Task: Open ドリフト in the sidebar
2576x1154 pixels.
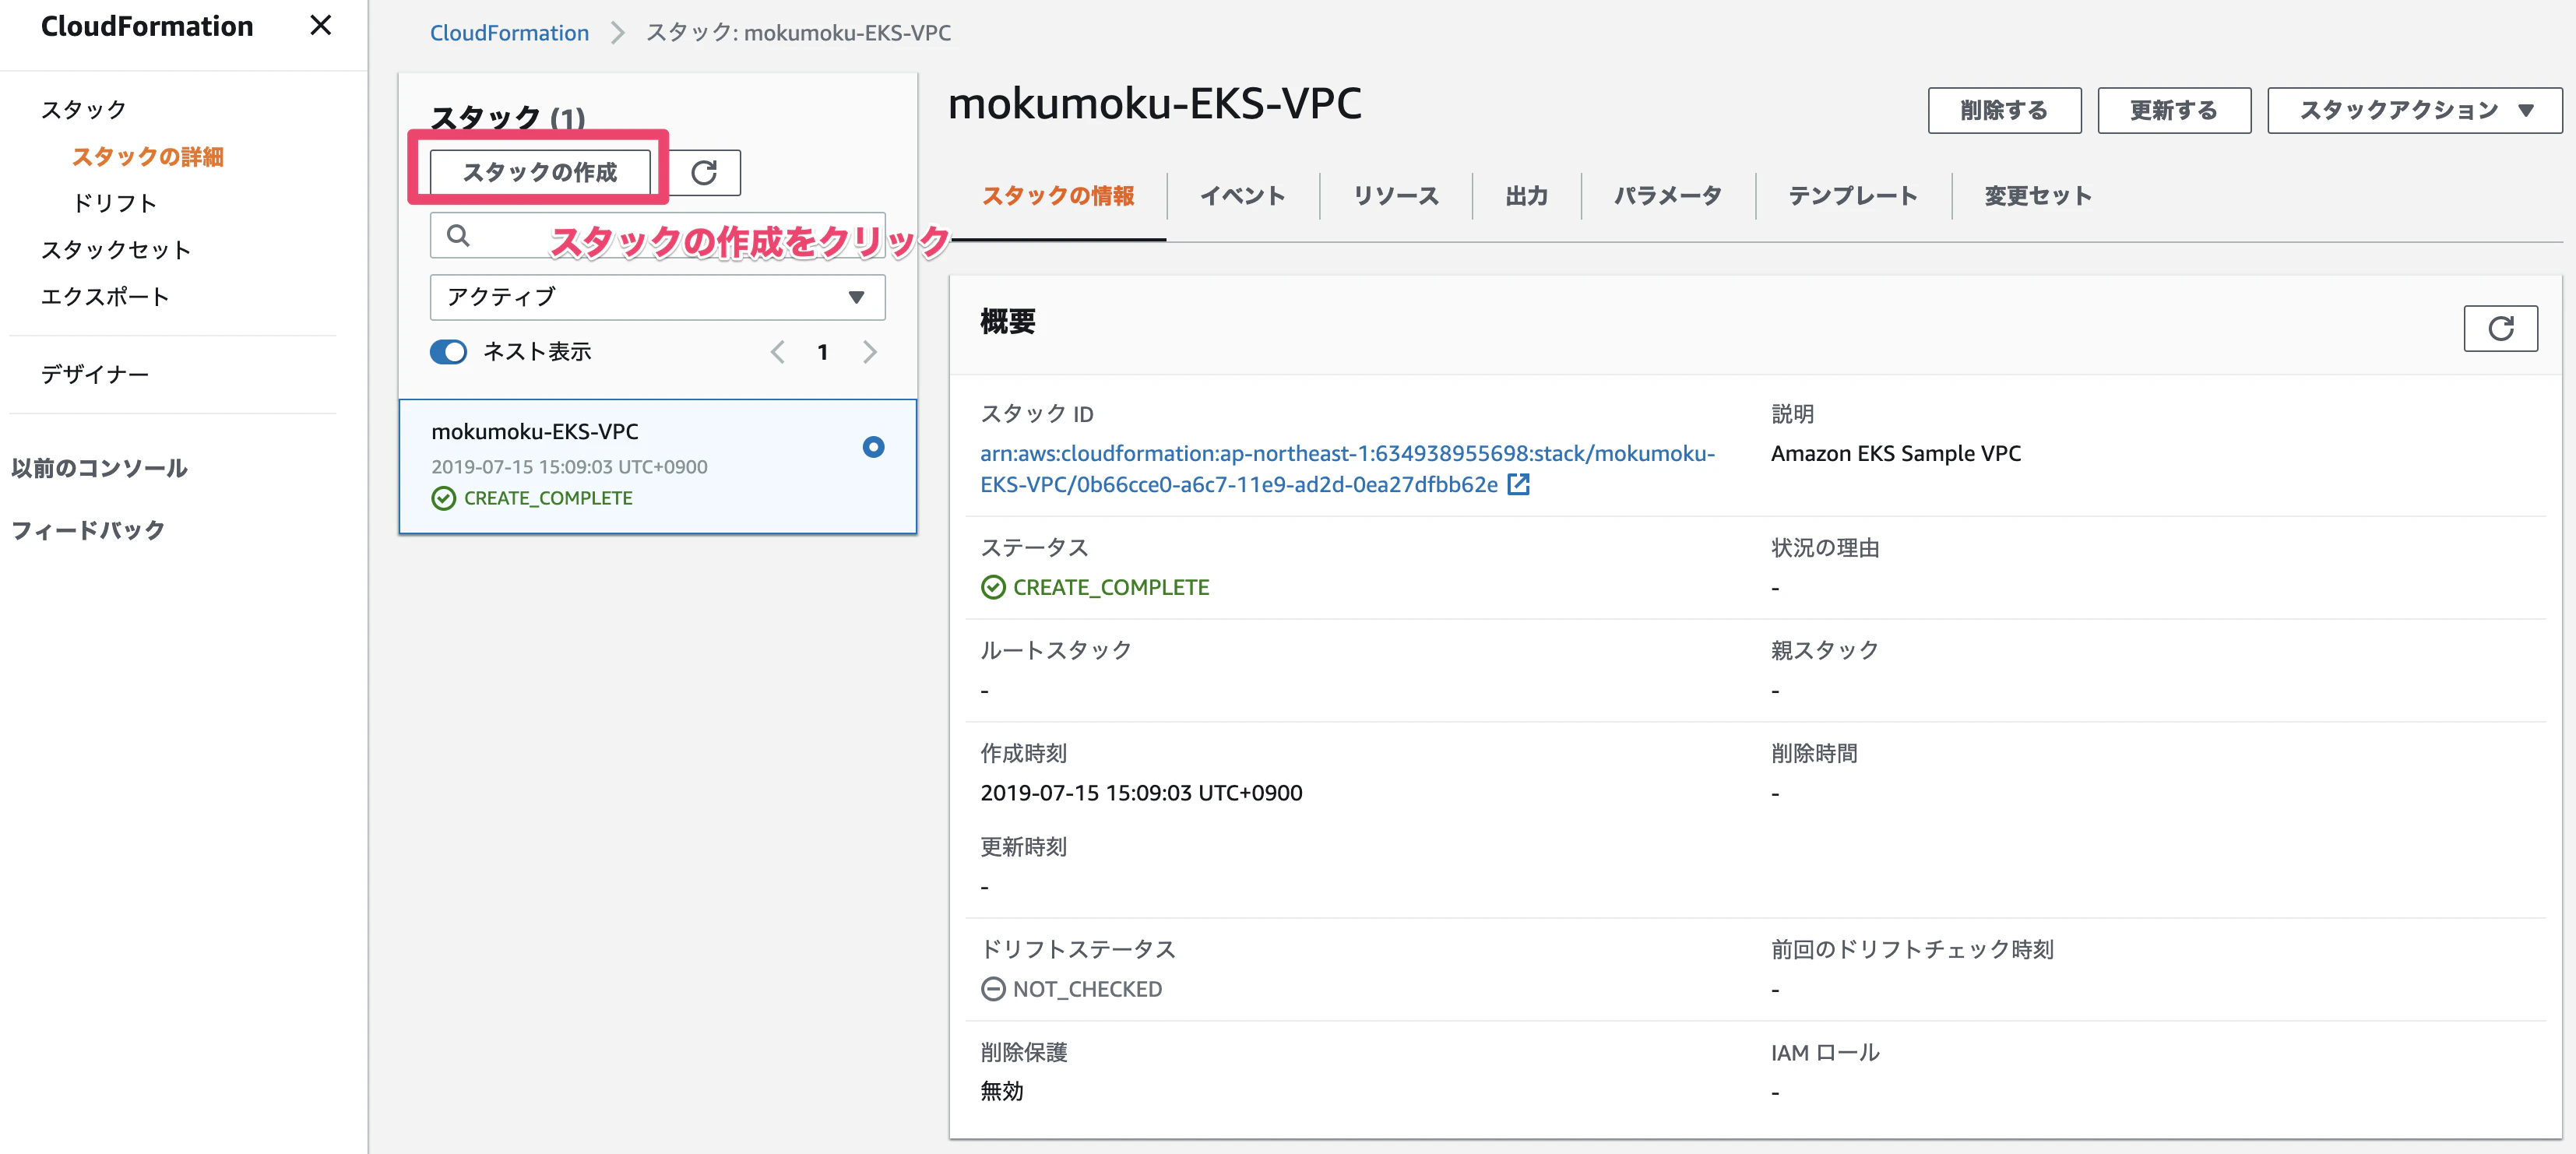Action: point(115,203)
